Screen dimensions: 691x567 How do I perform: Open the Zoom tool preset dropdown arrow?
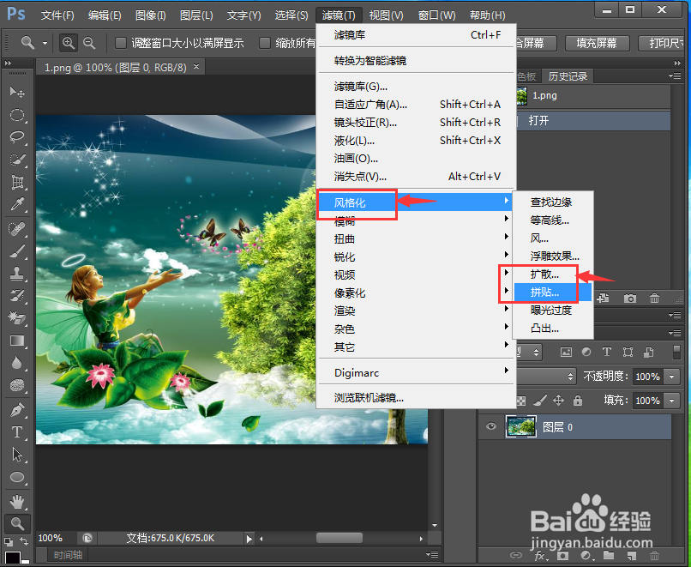pyautogui.click(x=45, y=43)
